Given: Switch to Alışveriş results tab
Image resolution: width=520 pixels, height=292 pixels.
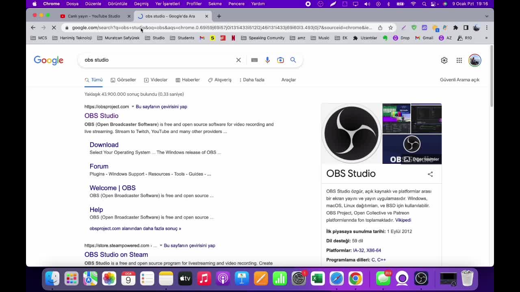Looking at the screenshot, I should (220, 80).
